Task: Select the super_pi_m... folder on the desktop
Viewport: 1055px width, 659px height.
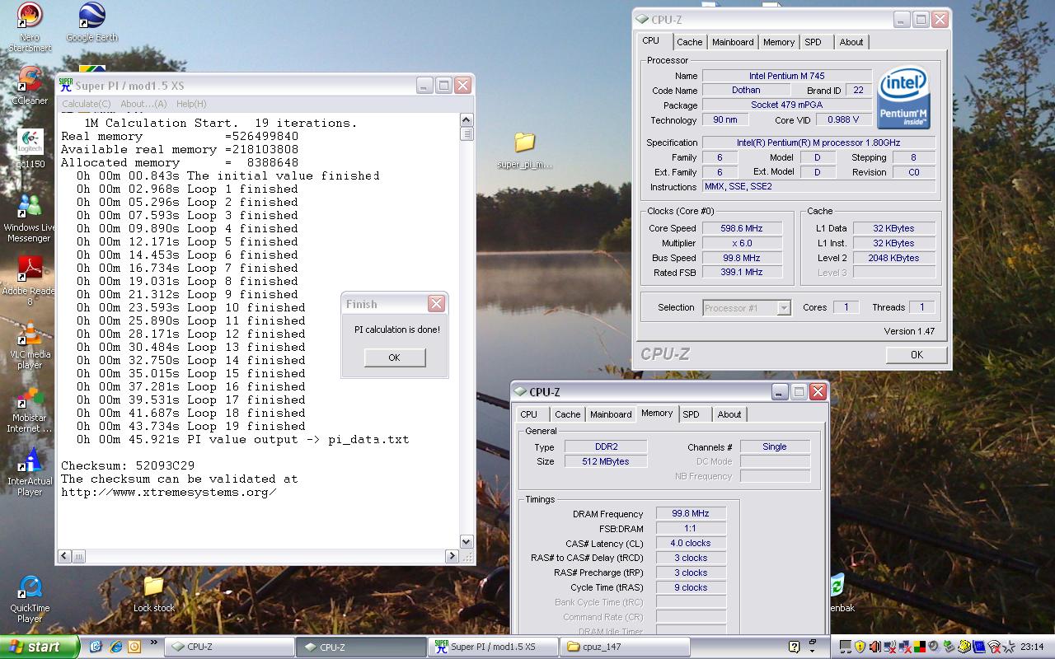Action: tap(525, 150)
